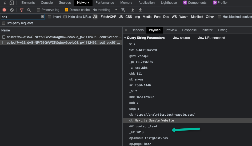Switch to the Console tab
Image resolution: width=252 pixels, height=146 pixels.
[47, 3]
